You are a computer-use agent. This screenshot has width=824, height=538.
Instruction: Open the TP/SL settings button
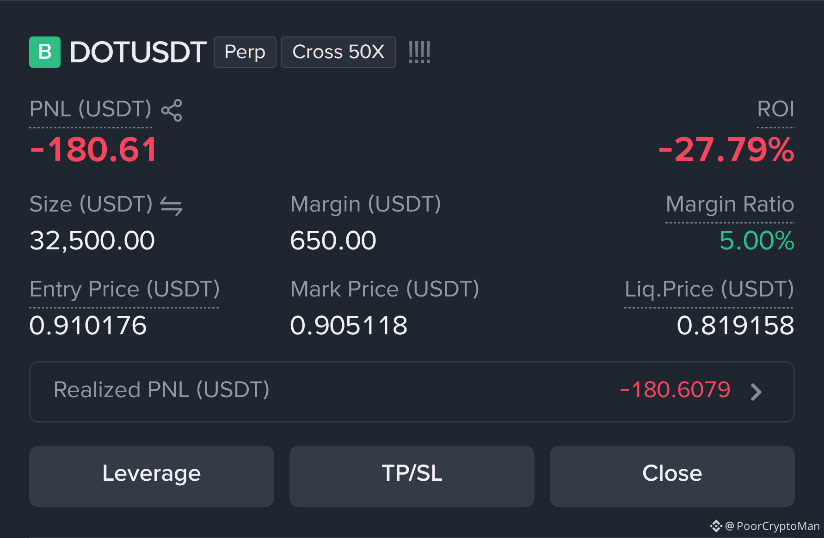[412, 476]
